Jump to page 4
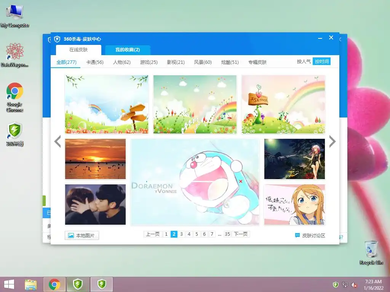The image size is (390, 292). coord(189,234)
